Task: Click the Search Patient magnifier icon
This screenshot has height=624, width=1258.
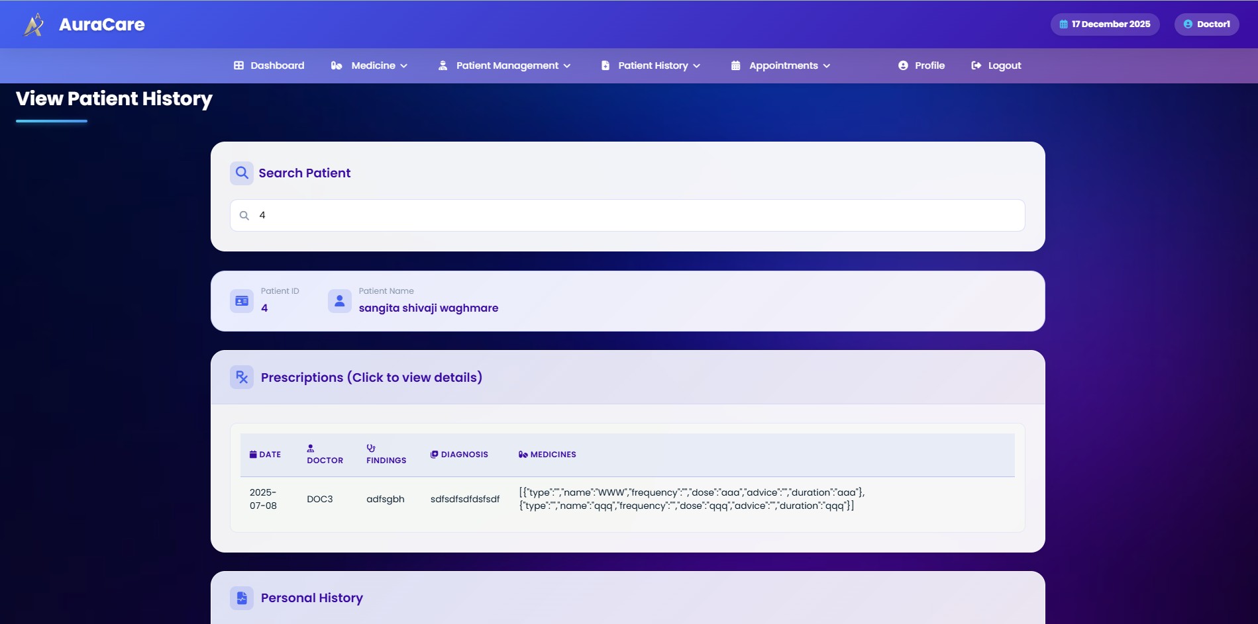Action: click(x=242, y=173)
